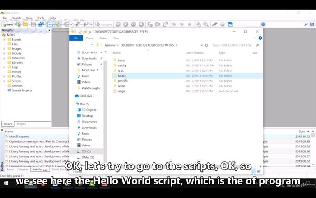
Task: Open Shared Projects in Navigator
Action: [x=22, y=90]
